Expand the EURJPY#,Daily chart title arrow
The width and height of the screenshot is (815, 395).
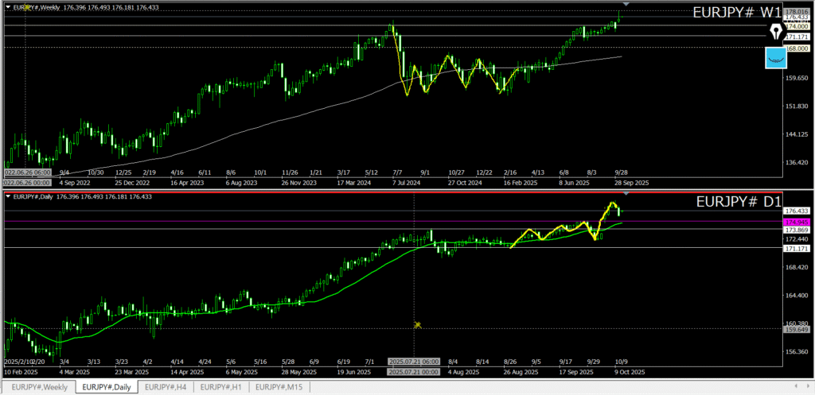(x=9, y=196)
